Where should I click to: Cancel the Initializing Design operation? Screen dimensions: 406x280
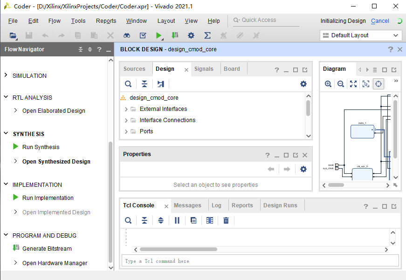(380, 20)
